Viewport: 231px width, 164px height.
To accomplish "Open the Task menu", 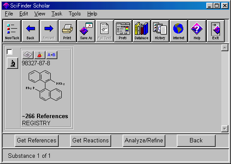I will [57, 14].
